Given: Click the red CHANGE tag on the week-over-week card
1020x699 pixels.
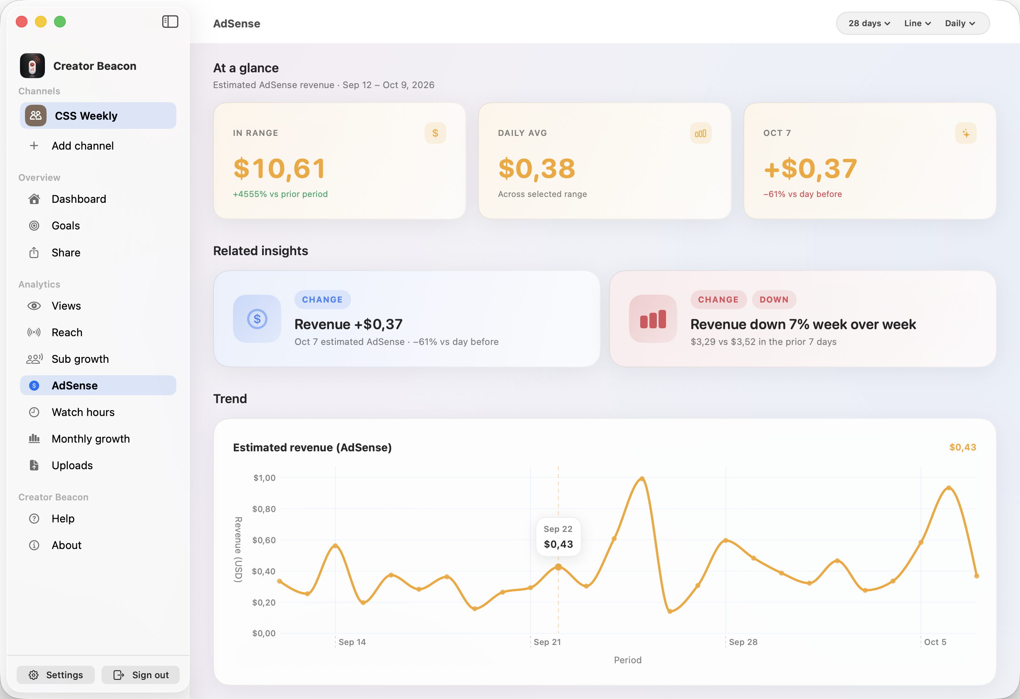Looking at the screenshot, I should pos(718,300).
